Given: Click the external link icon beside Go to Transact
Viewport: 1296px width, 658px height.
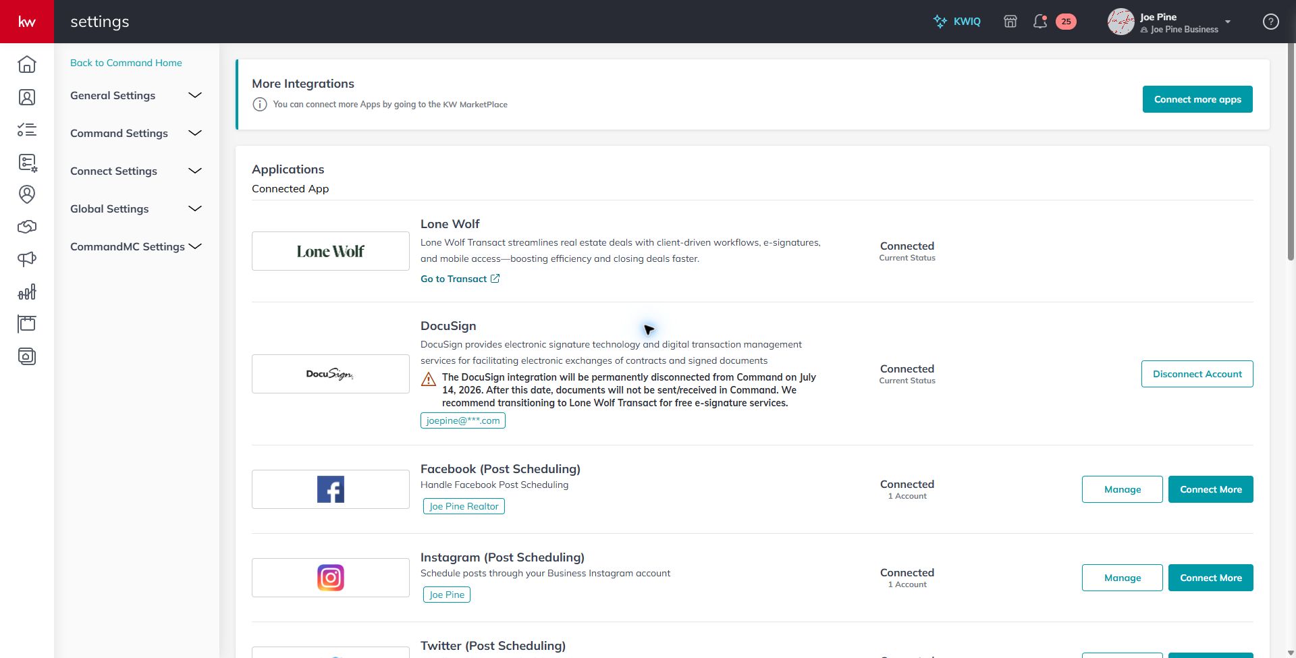Looking at the screenshot, I should point(495,279).
